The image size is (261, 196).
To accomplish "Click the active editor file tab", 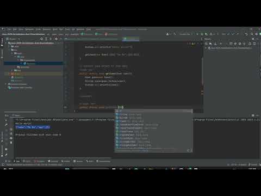I will [x=130, y=39].
